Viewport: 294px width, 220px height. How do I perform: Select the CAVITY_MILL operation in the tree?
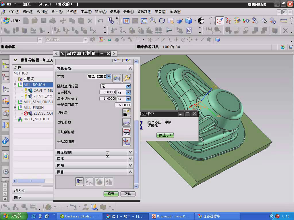[x=43, y=90]
